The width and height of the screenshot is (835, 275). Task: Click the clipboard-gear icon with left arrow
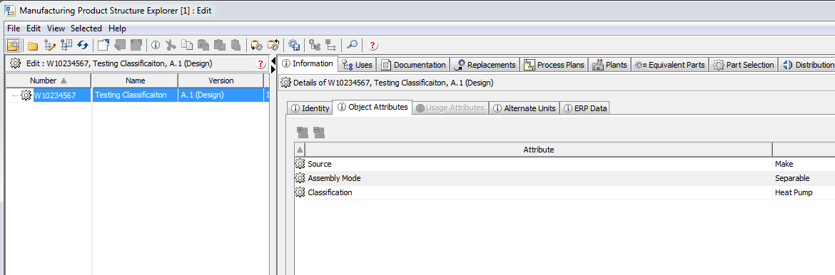pyautogui.click(x=256, y=45)
